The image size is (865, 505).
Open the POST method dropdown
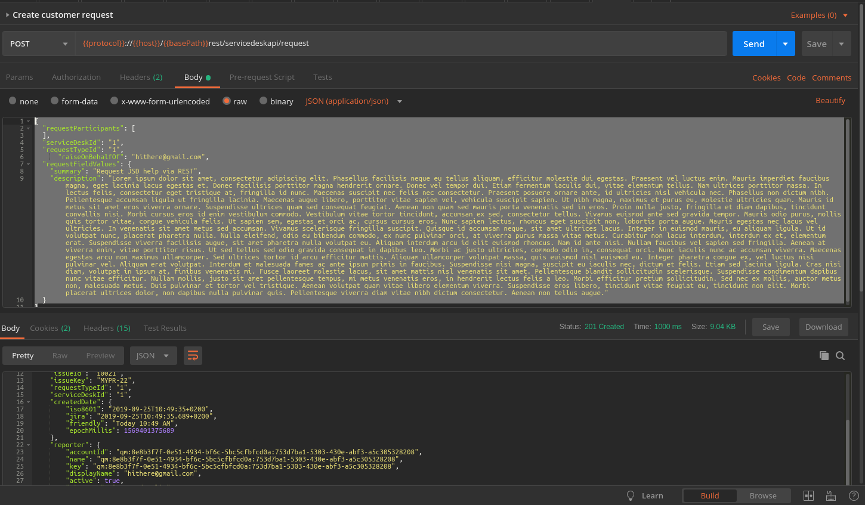pos(39,44)
